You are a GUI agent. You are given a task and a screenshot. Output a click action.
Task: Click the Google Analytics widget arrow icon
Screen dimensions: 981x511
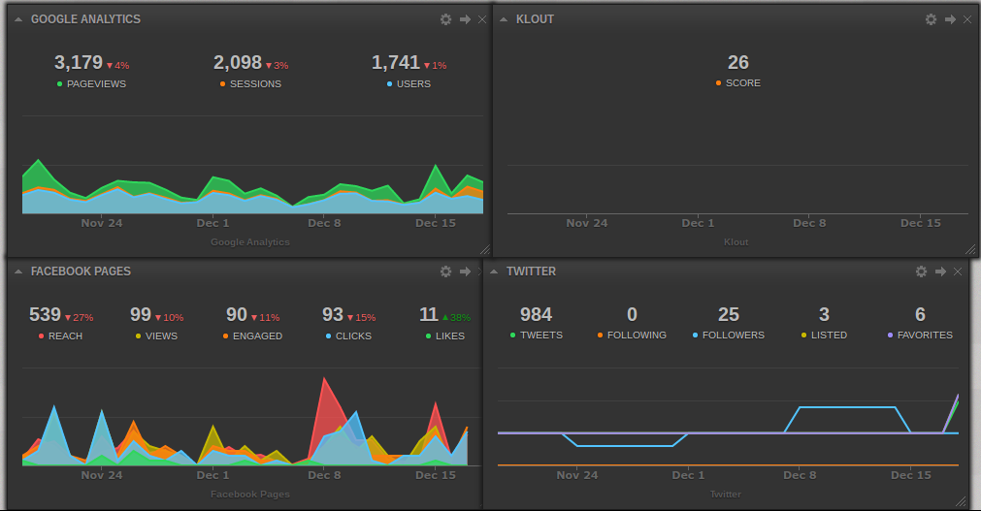pos(465,19)
